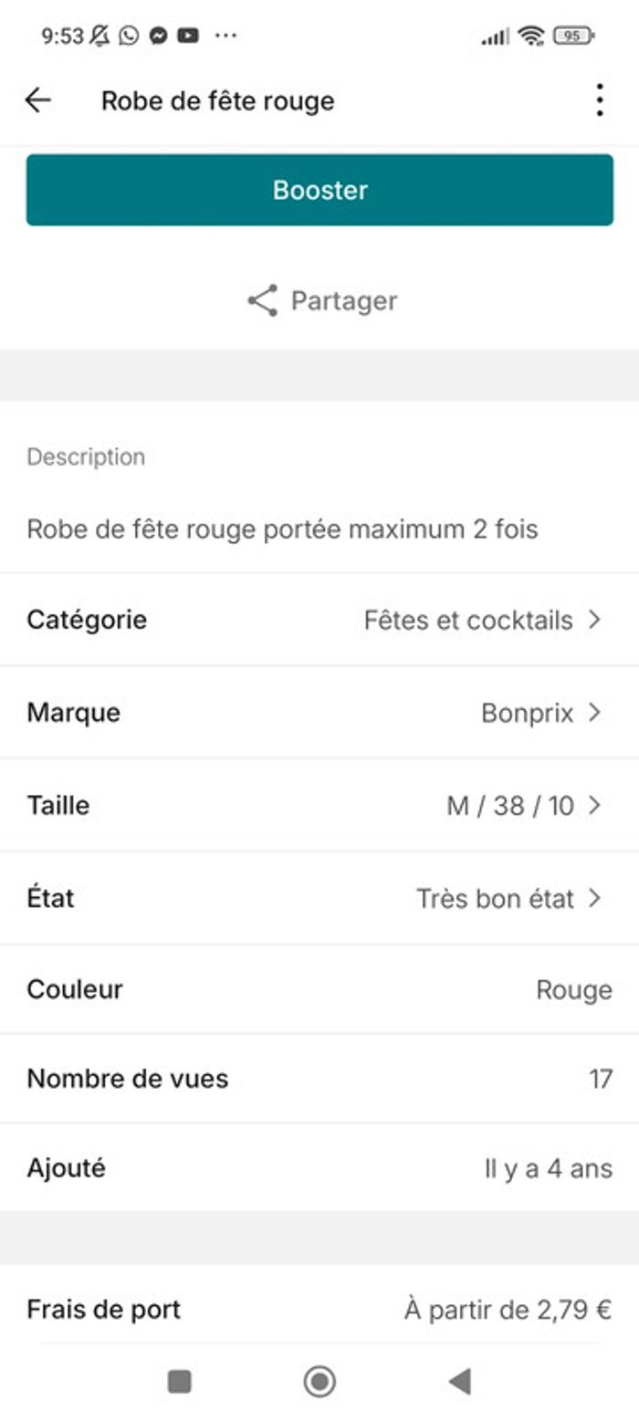Tap the Frais de port row
The width and height of the screenshot is (639, 1420).
click(319, 1310)
